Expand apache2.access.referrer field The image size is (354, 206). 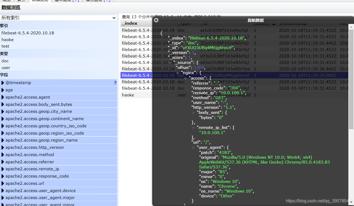pyautogui.click(x=3, y=162)
